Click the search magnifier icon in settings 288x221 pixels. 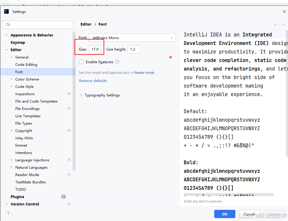8,25
